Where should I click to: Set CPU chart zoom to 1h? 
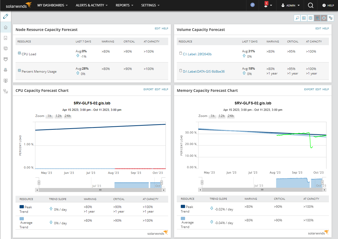coord(49,116)
